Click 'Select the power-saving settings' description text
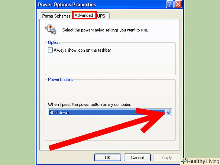 [x=105, y=30]
